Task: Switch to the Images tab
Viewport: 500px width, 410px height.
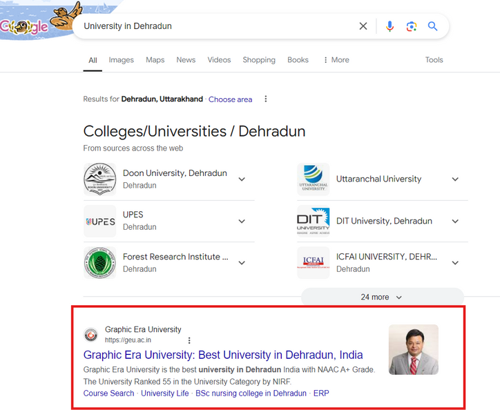Action: click(x=121, y=60)
